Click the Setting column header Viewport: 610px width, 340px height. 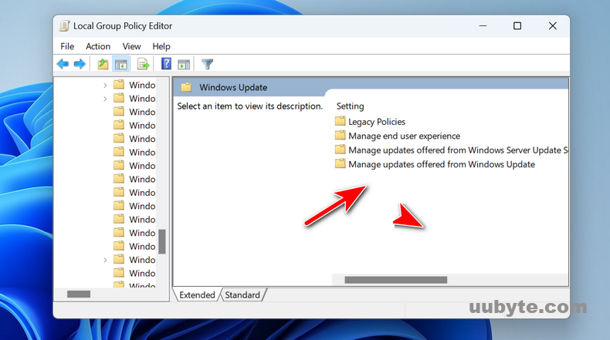coord(350,106)
